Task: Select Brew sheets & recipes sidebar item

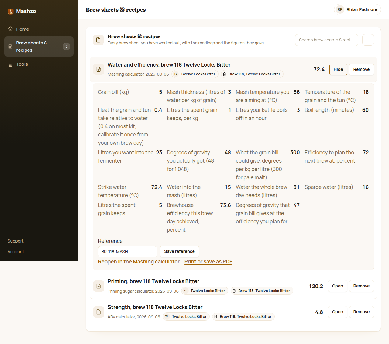Action: 39,46
